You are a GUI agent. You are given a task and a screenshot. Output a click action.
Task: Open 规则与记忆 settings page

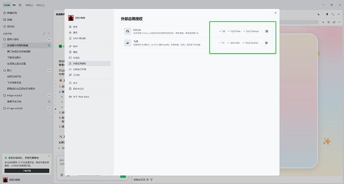89,89
